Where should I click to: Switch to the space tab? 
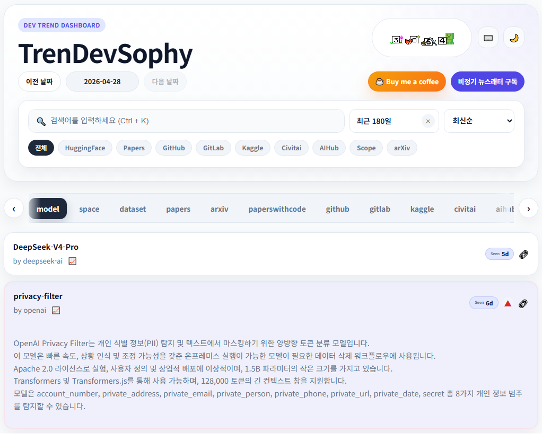click(x=89, y=209)
